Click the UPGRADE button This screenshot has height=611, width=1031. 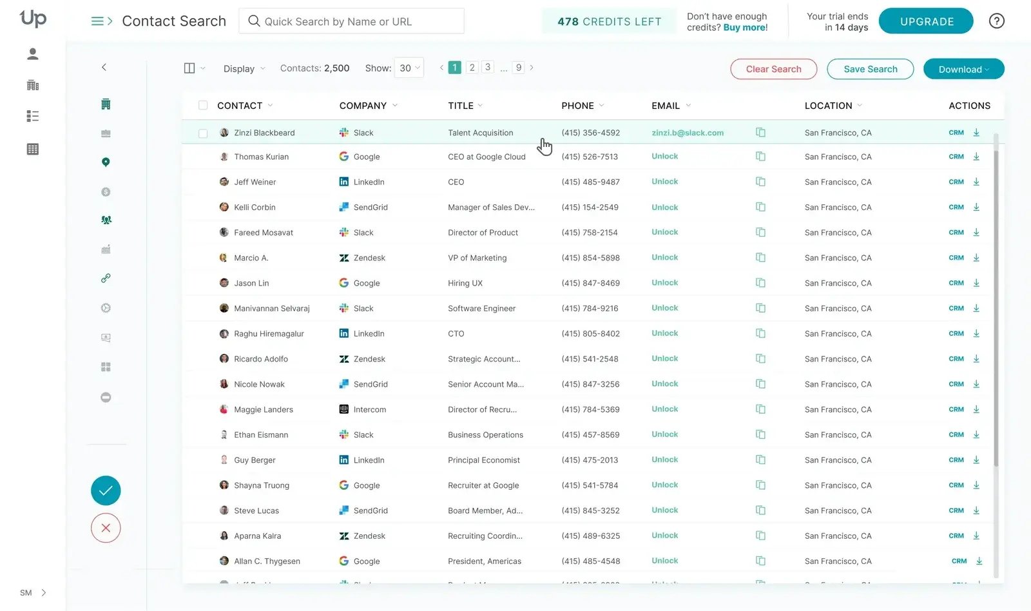pos(925,21)
